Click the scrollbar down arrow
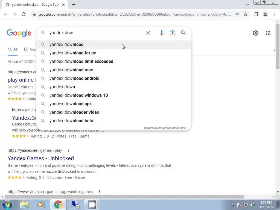 (278, 192)
